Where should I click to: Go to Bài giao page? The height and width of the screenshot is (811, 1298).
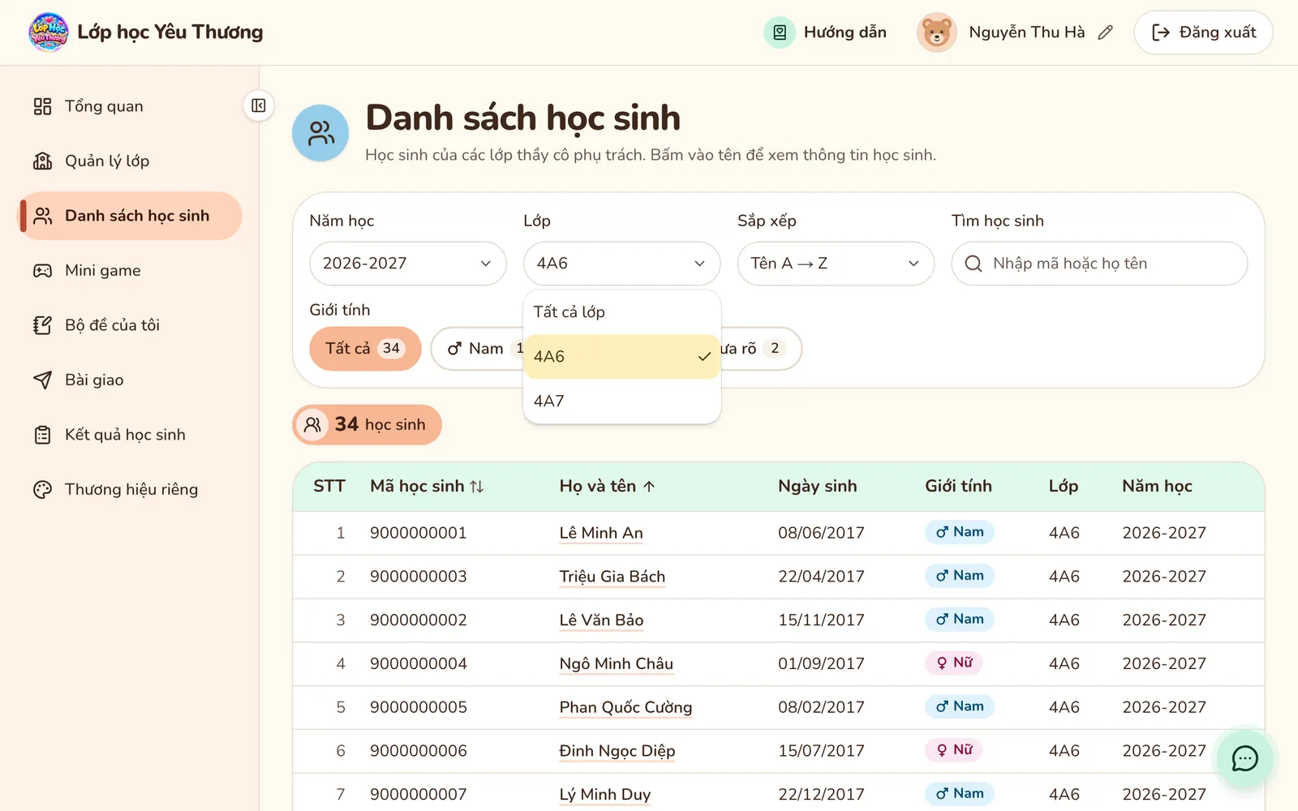tap(130, 380)
